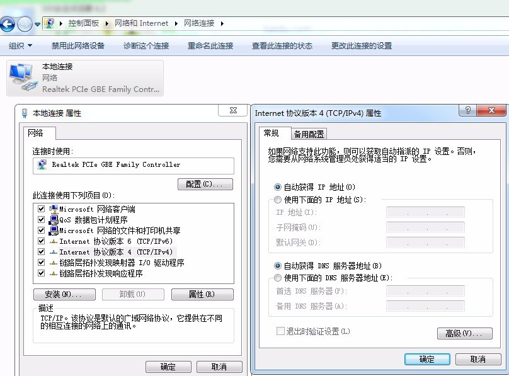Screen dimensions: 509x376
Task: Select Internet 协议版本 6 (TCP/IPv6) list item
Action: [x=116, y=241]
